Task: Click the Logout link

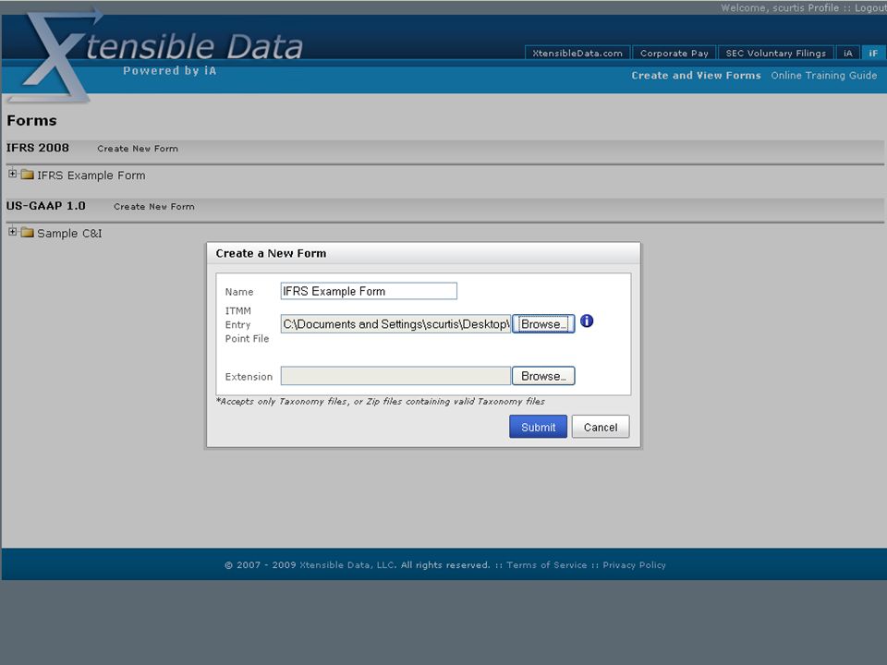Action: tap(870, 8)
